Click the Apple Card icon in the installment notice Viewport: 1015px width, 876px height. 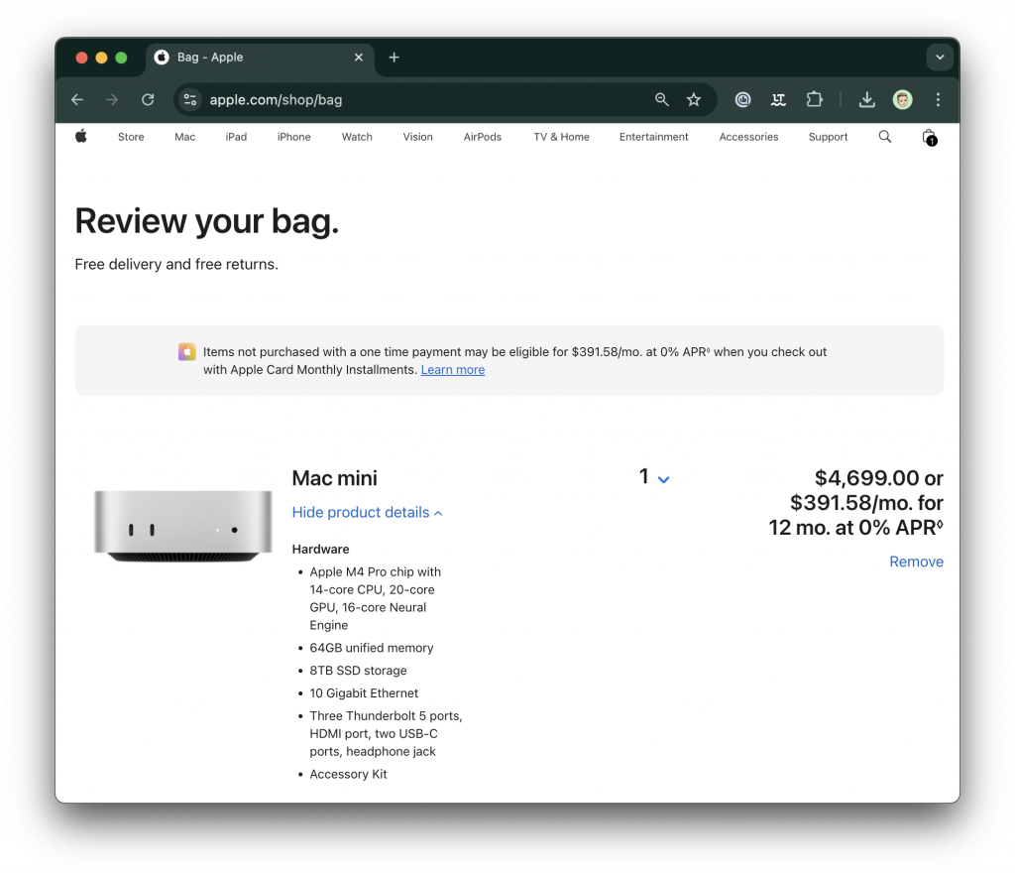point(186,351)
